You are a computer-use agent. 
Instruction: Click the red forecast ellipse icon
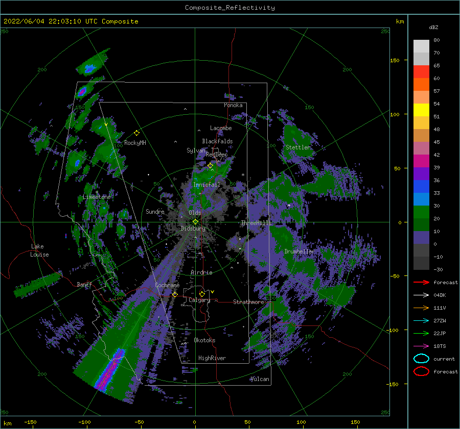(421, 371)
